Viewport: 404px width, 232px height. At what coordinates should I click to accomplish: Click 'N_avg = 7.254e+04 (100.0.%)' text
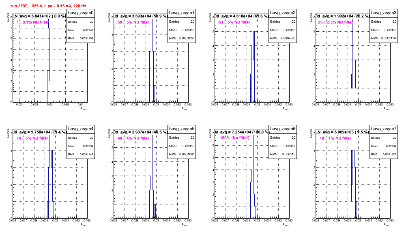243,132
